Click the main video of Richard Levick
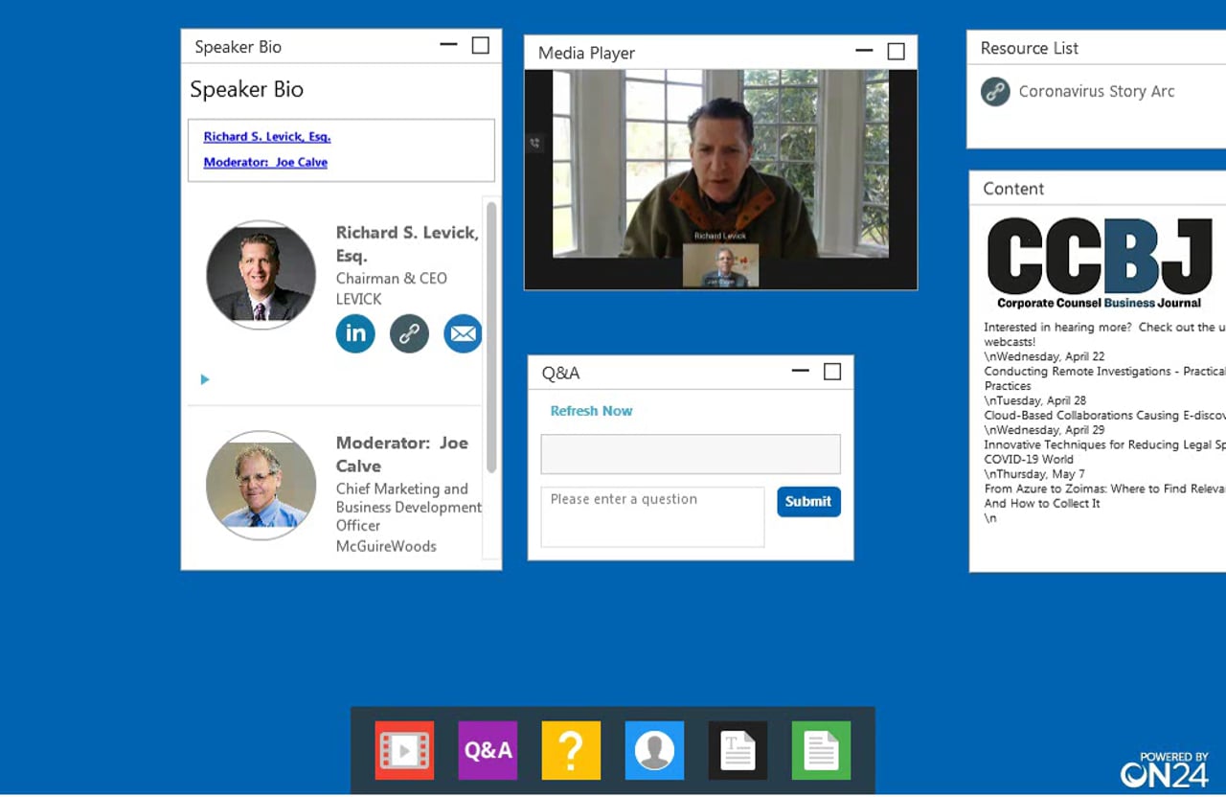This screenshot has width=1226, height=797. [720, 163]
